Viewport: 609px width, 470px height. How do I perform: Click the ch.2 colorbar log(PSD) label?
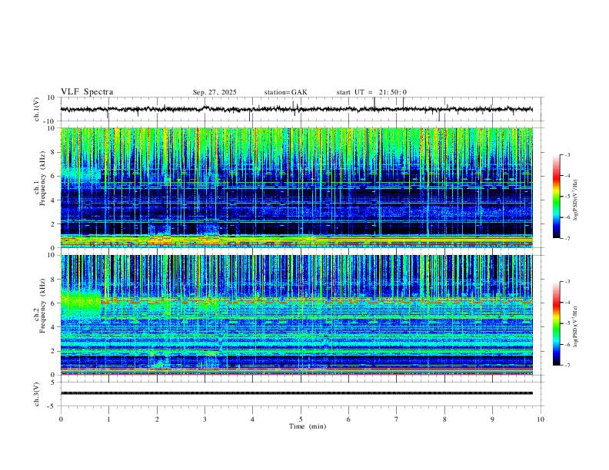click(x=575, y=327)
